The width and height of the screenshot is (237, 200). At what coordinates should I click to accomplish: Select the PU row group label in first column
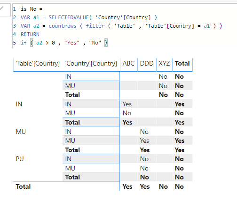(20, 159)
